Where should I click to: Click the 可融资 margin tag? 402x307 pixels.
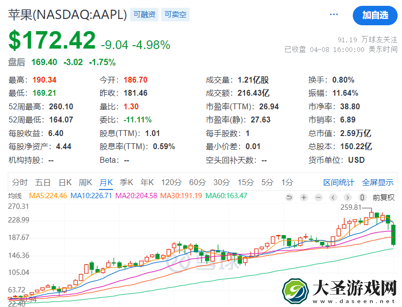coord(144,15)
